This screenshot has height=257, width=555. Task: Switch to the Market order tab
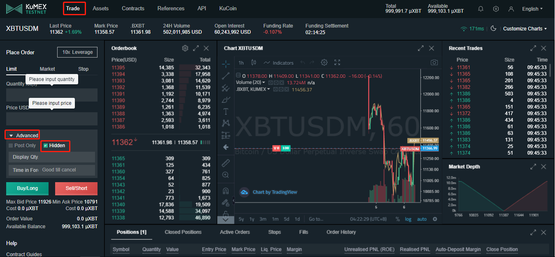47,69
